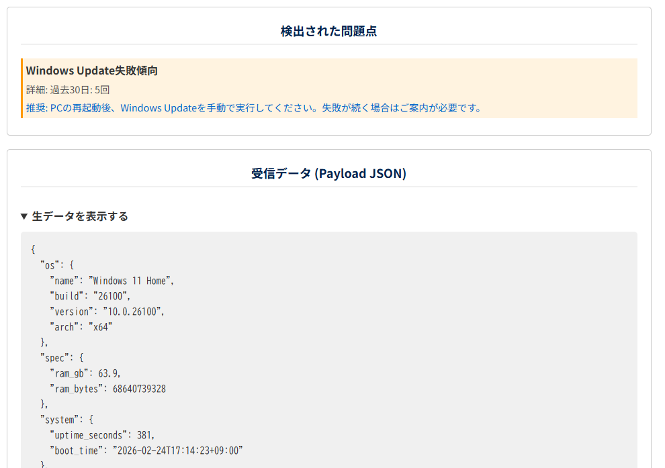Collapse the 生データを表示する disclosure triangle
The height and width of the screenshot is (468, 665).
[x=24, y=216]
